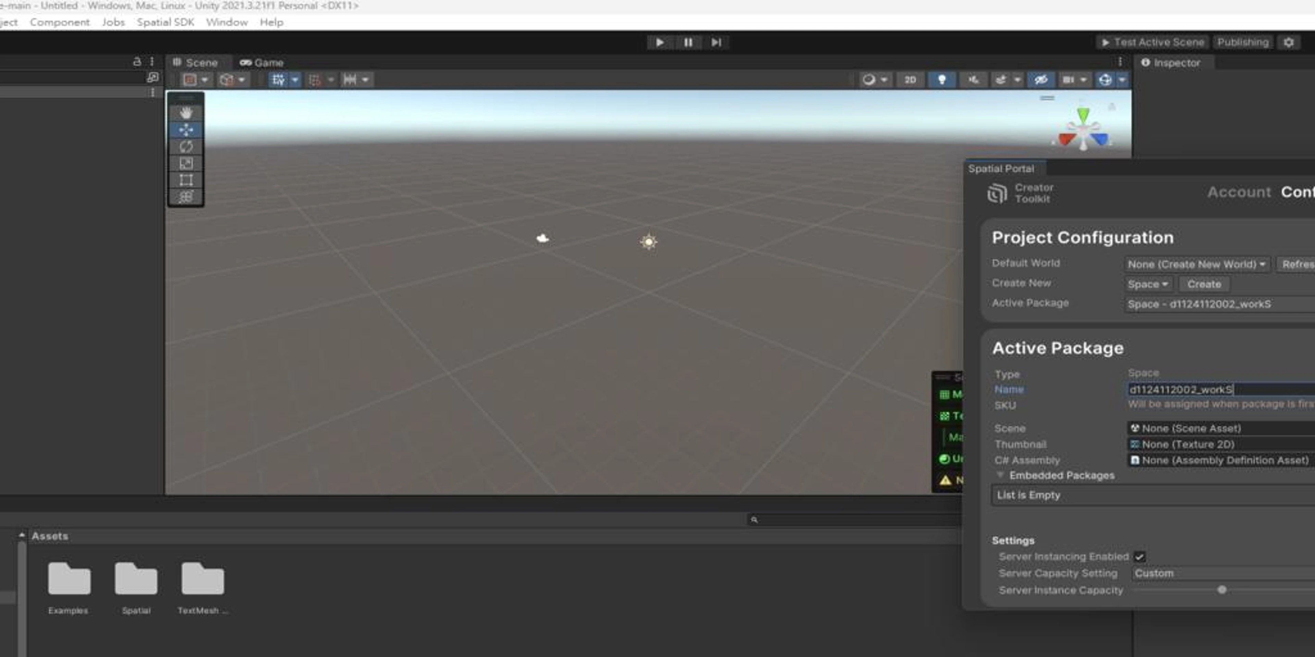
Task: Click the Play button
Action: [660, 42]
